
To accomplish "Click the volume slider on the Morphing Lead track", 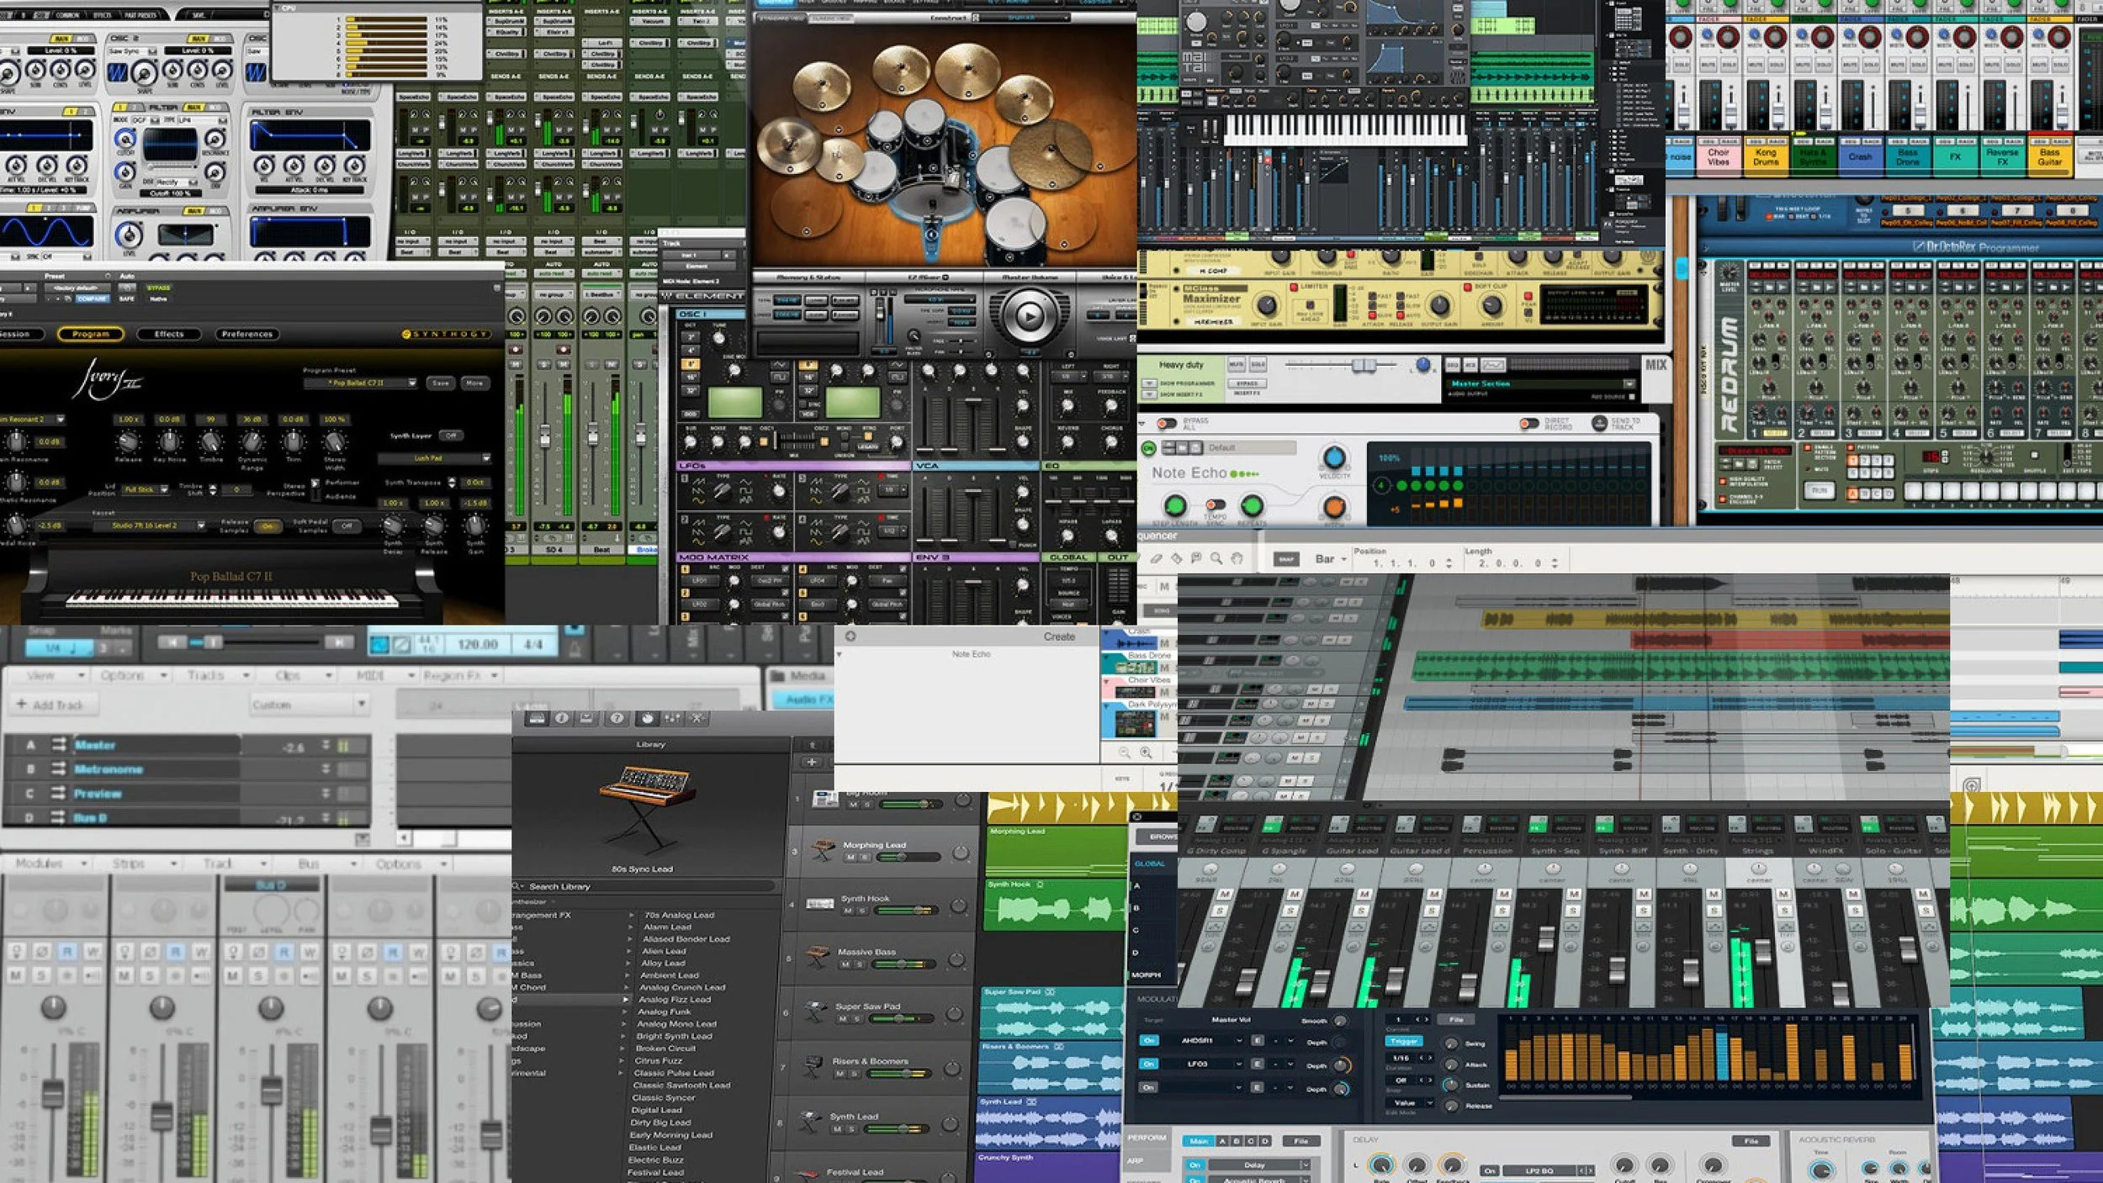I will click(902, 858).
